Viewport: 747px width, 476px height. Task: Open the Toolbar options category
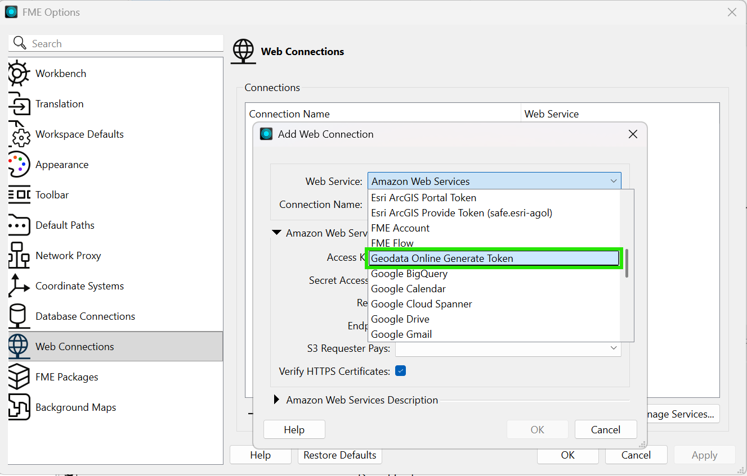[115, 195]
